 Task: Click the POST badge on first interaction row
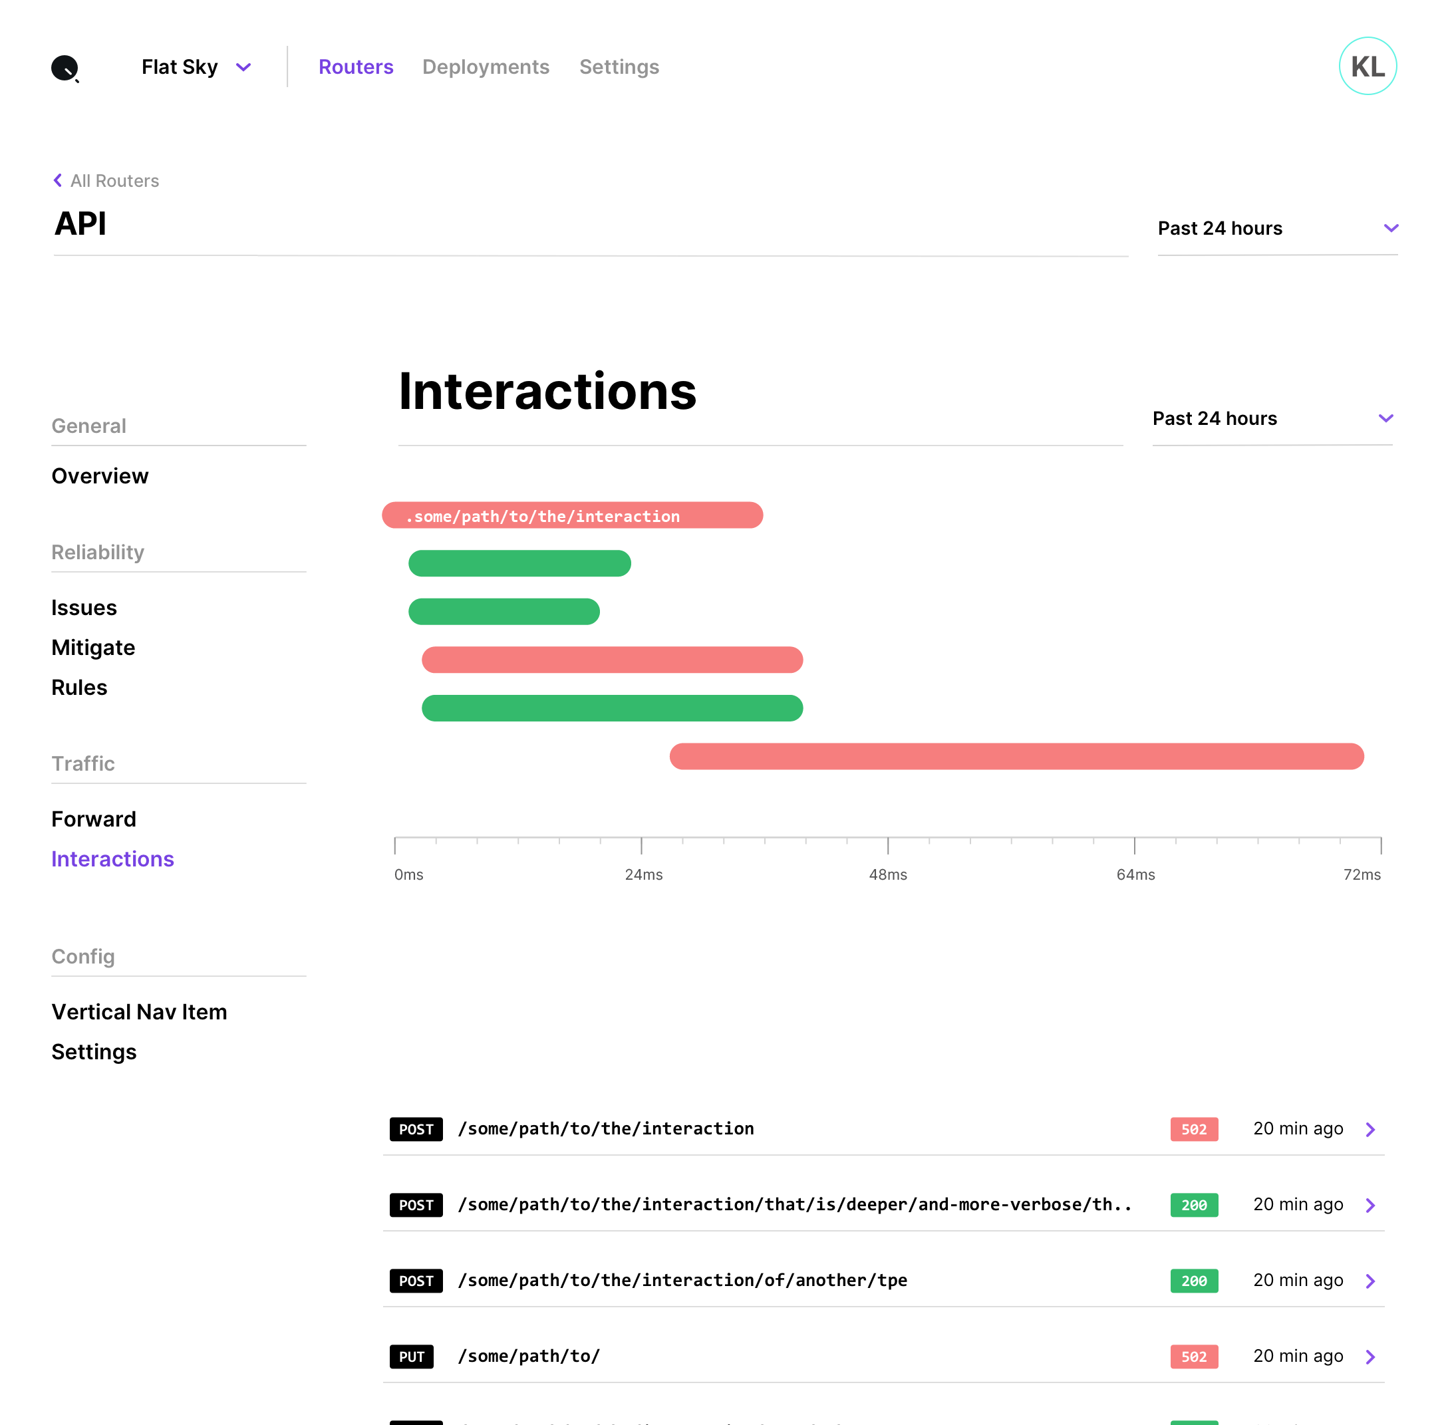point(416,1129)
